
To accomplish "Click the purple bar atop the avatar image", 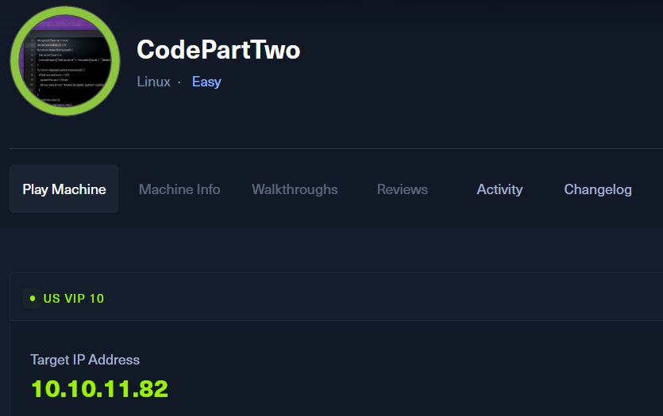I will coord(65,26).
